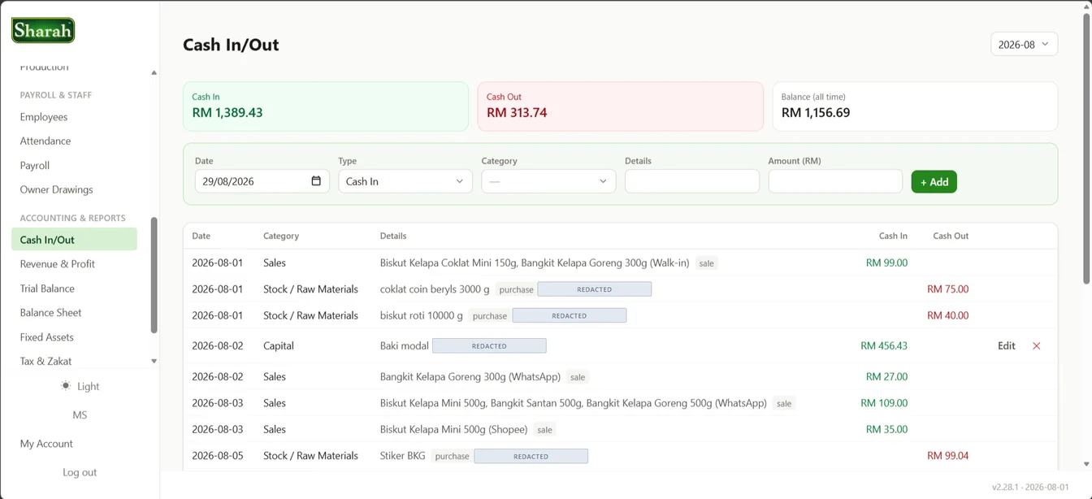The image size is (1092, 499).
Task: Click purchase tag on Stiker BKG row
Action: pyautogui.click(x=452, y=456)
